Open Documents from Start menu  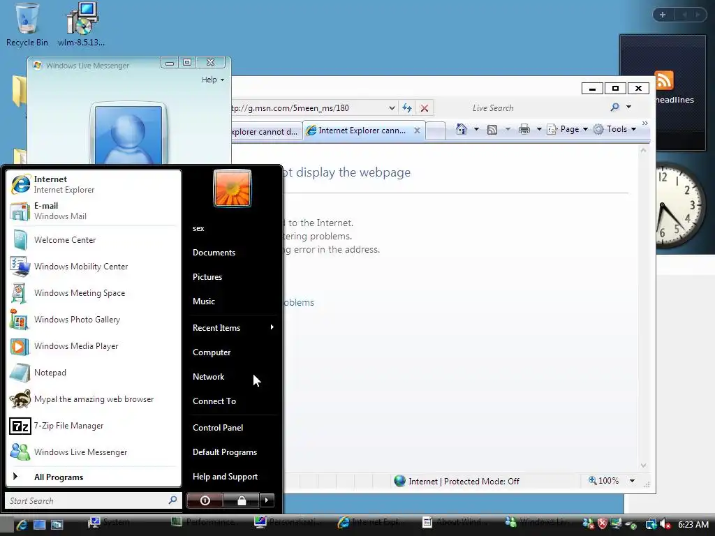pos(233,253)
